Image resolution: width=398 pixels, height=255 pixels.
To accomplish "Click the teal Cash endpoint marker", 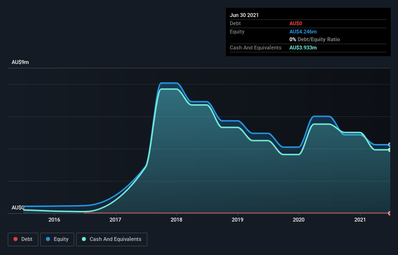I will [390, 150].
